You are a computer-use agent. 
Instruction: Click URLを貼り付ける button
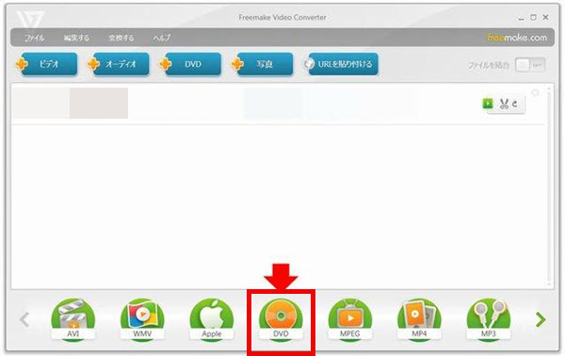click(x=341, y=64)
